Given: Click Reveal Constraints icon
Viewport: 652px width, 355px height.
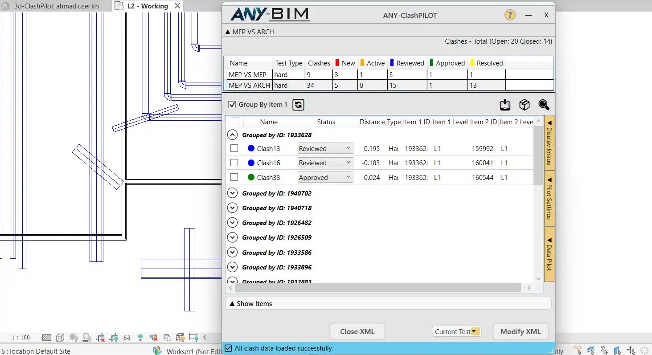Looking at the screenshot, I should point(193,338).
